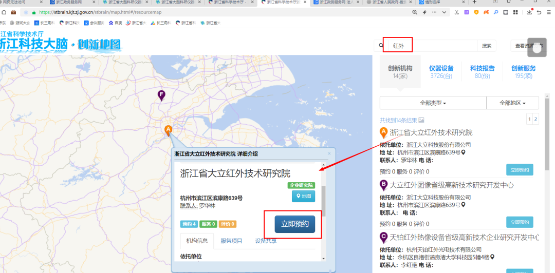Open the briefcase icon beside home
This screenshot has width=555, height=273.
(13, 12)
